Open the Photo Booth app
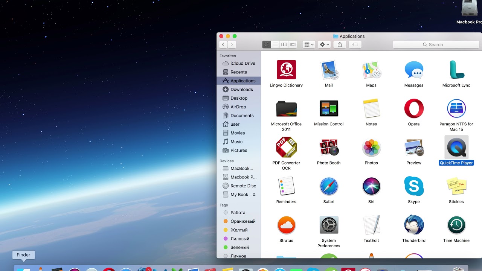482x271 pixels. tap(329, 147)
